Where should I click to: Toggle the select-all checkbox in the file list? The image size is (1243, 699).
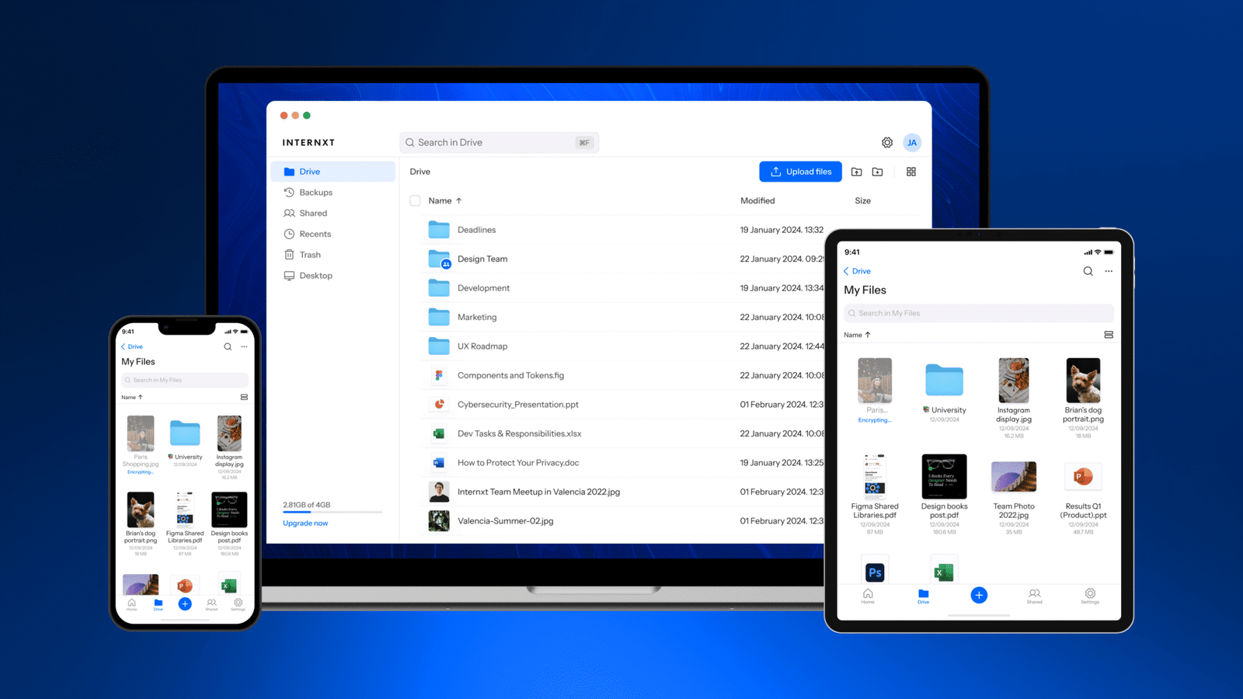416,200
